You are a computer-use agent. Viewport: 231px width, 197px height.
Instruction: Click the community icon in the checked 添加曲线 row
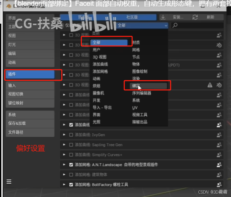pos(219,125)
